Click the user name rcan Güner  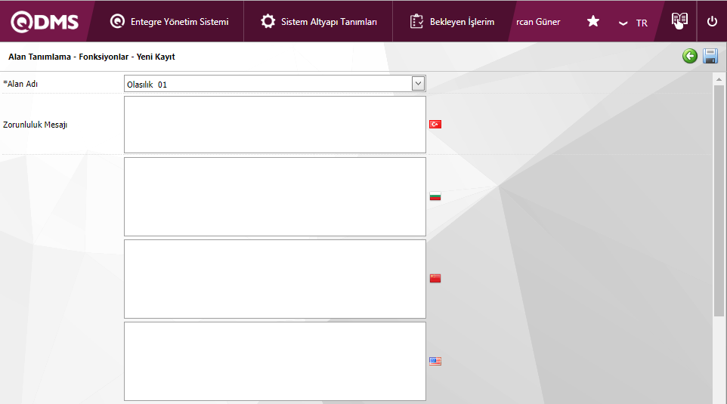click(x=538, y=22)
